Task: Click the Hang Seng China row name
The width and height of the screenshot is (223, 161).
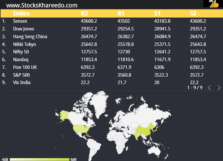Action: pyautogui.click(x=30, y=36)
